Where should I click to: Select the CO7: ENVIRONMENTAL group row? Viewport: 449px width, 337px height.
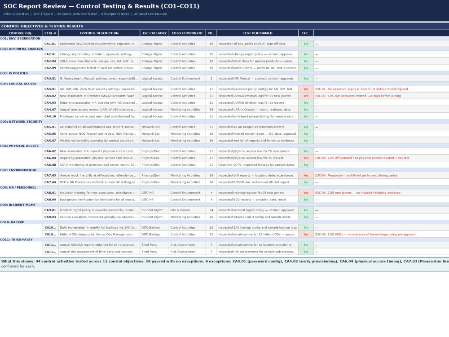pyautogui.click(x=224, y=170)
